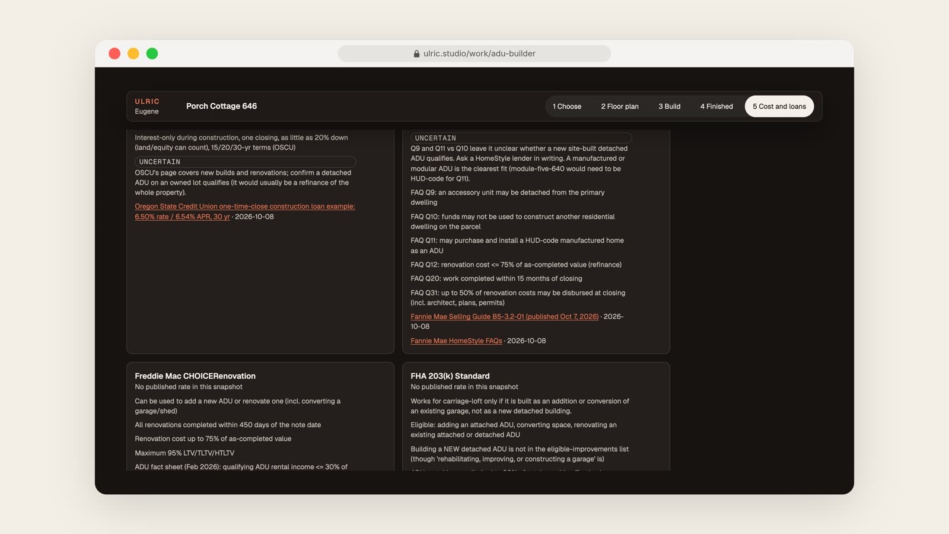Click the Porch Cottage 646 title
This screenshot has width=949, height=534.
[x=221, y=106]
